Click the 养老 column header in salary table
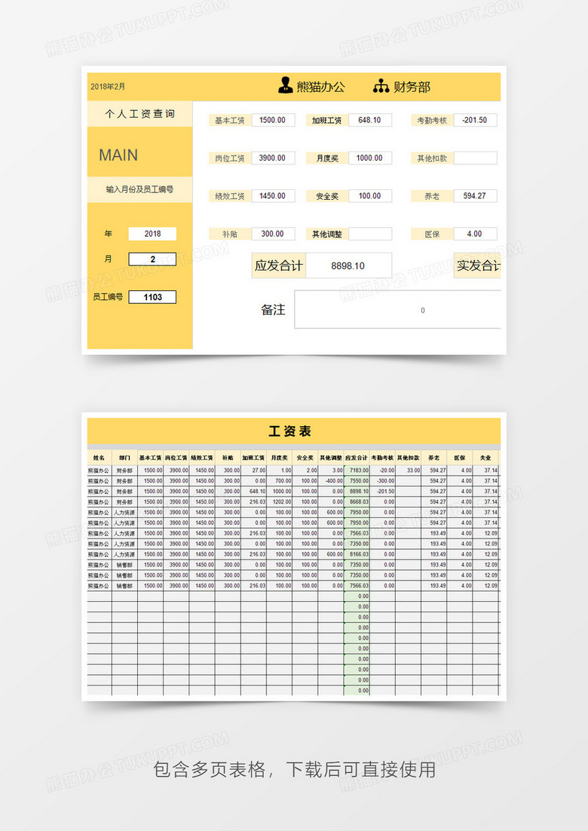588x831 pixels. click(434, 458)
